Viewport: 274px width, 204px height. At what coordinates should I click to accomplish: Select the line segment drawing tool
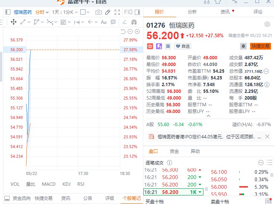[23, 22]
